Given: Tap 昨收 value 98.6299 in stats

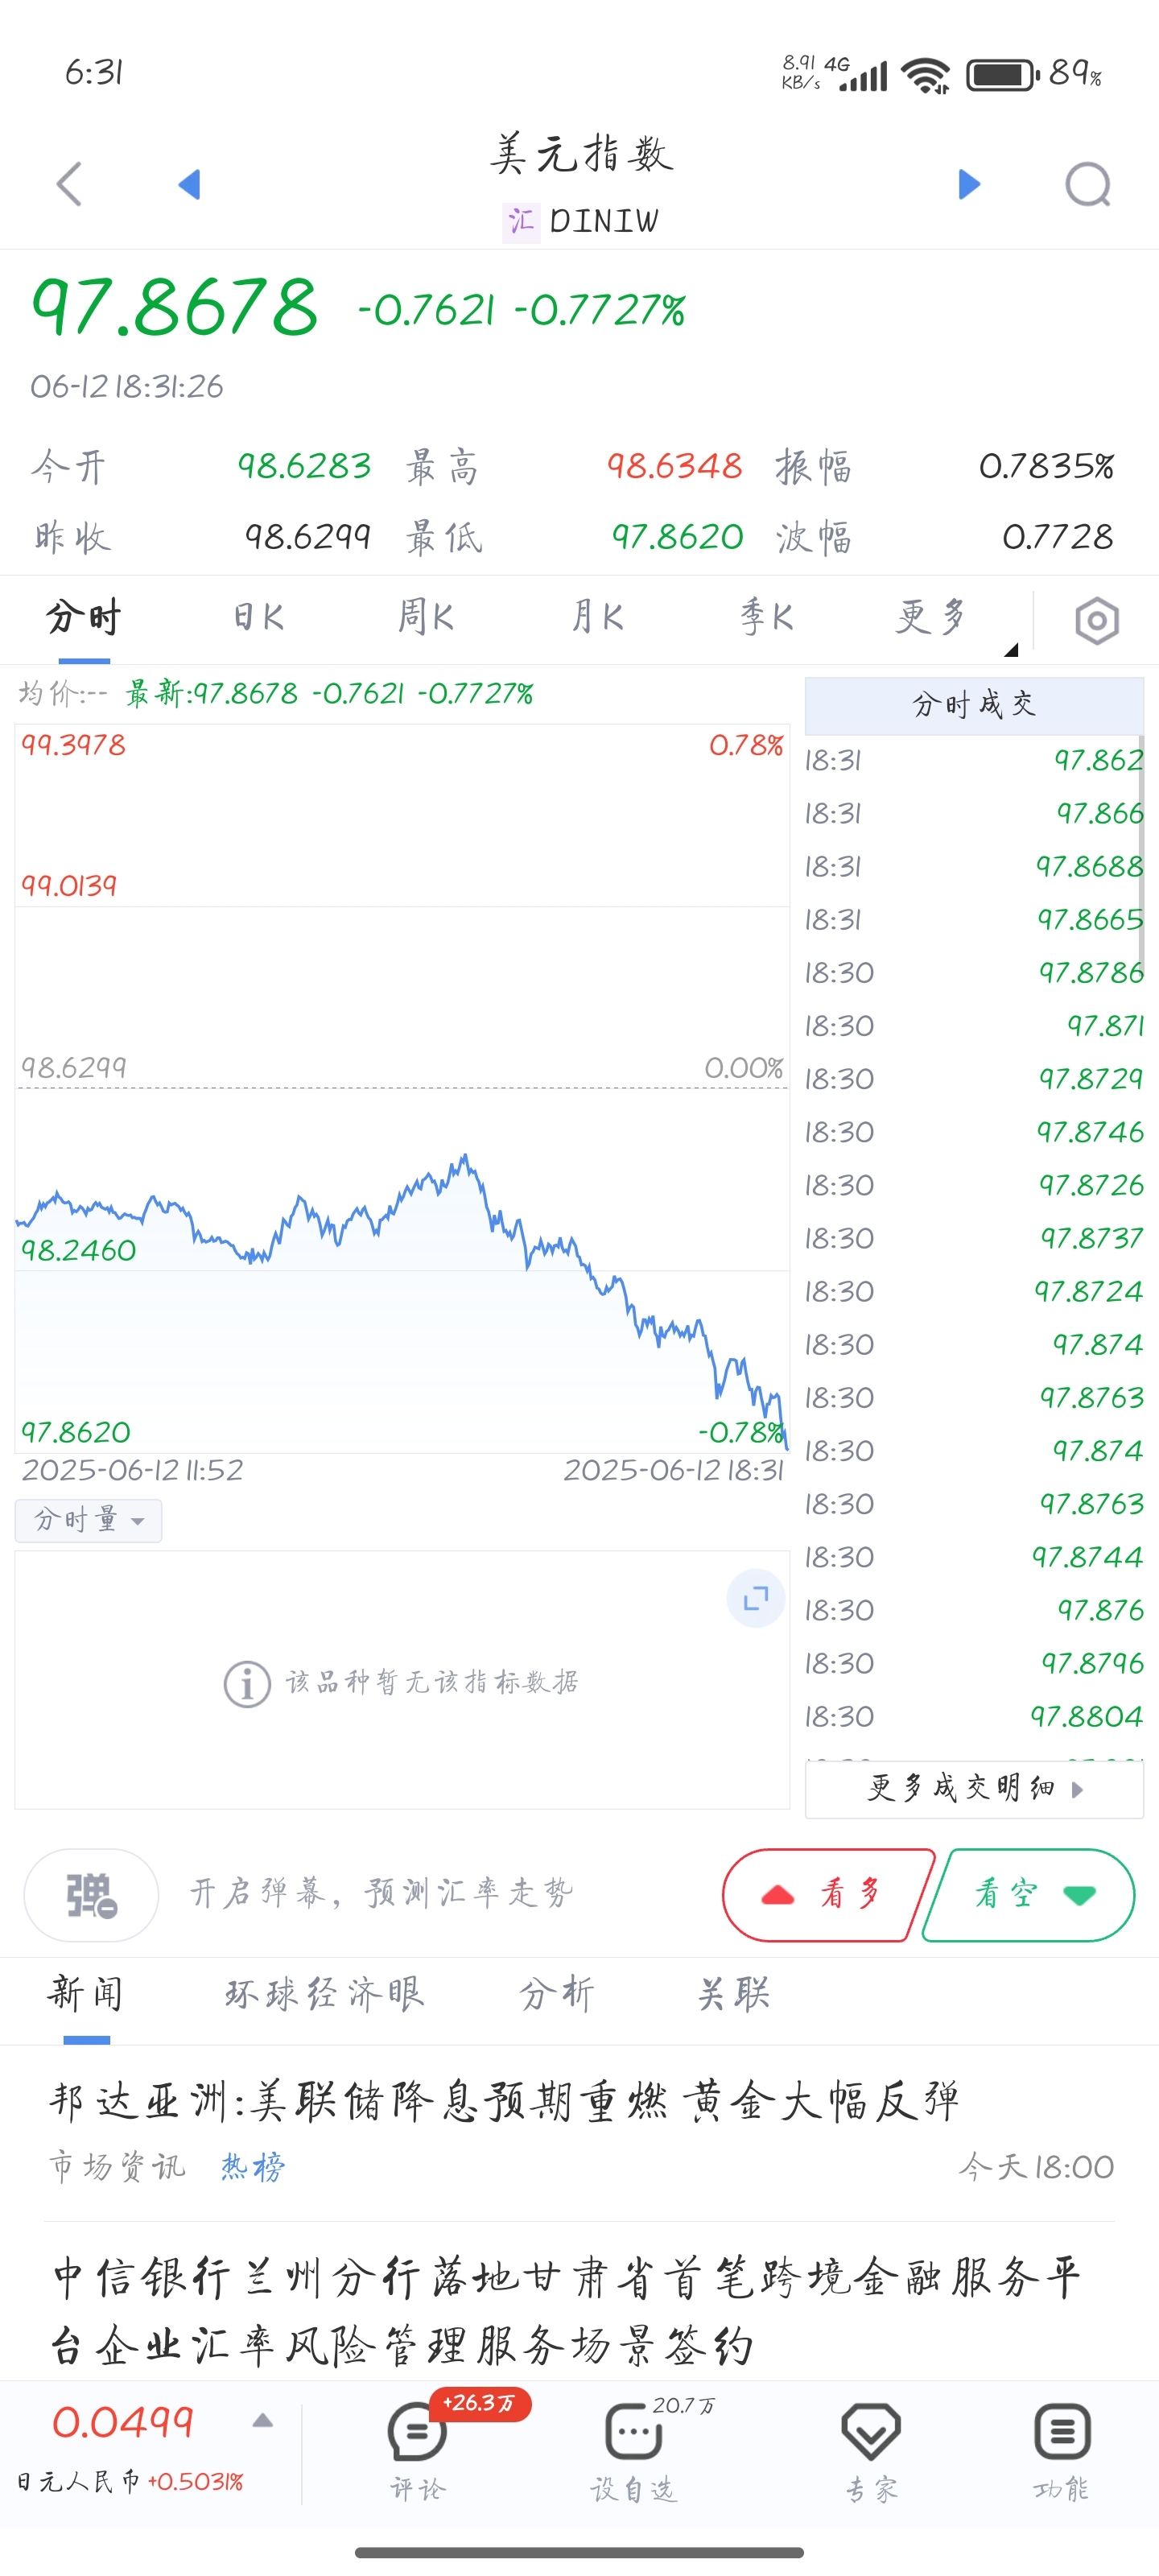Looking at the screenshot, I should (308, 537).
